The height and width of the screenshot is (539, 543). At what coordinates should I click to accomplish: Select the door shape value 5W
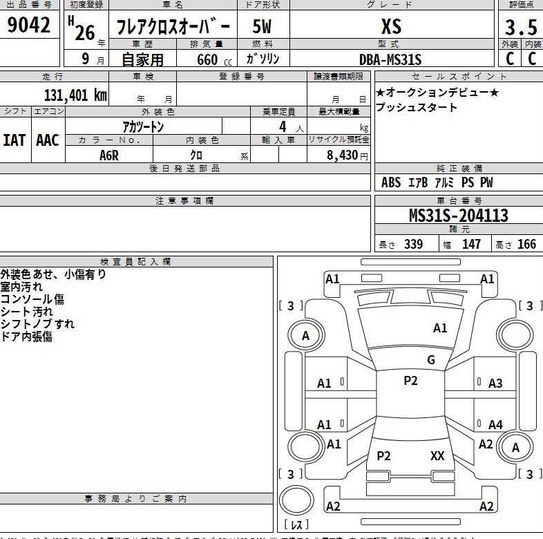(262, 27)
